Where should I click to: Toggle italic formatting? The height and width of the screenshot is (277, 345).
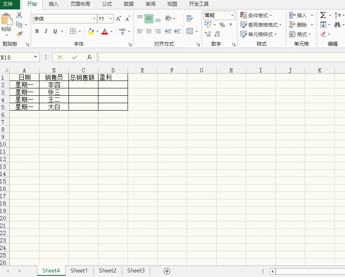(46, 31)
